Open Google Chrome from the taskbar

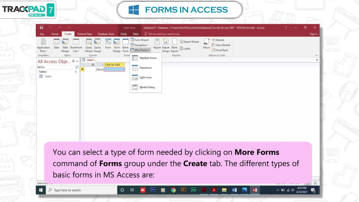[173, 190]
